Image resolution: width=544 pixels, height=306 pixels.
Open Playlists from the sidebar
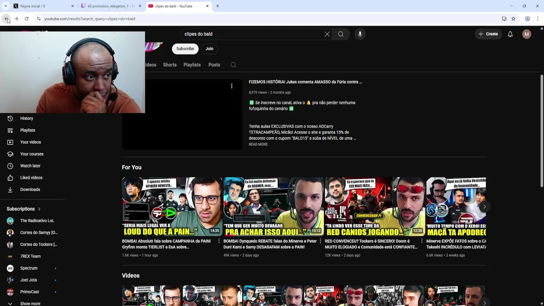(x=28, y=130)
